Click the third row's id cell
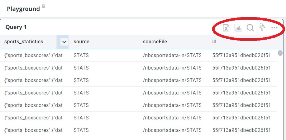 [x=241, y=80]
